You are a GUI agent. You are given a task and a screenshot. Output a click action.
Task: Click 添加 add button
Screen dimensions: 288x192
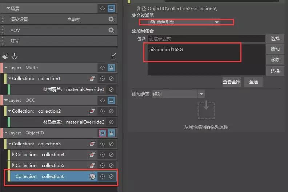(275, 49)
